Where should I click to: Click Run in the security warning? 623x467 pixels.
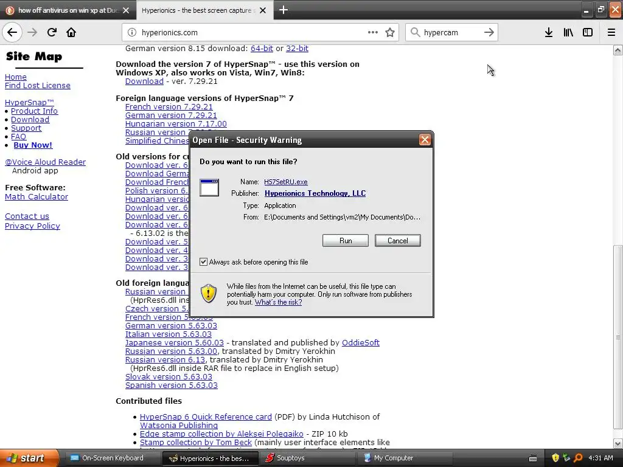[346, 241]
